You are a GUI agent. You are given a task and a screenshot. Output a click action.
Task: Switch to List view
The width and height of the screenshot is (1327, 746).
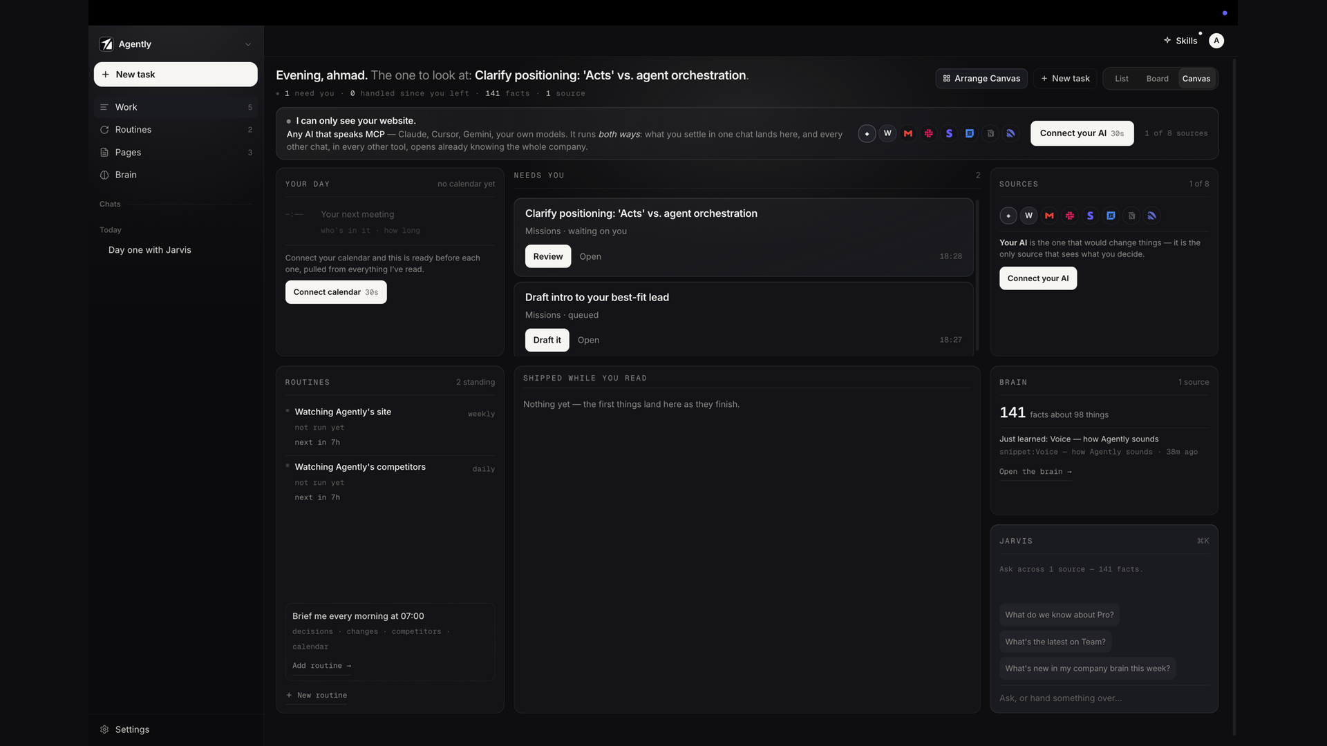(1121, 79)
